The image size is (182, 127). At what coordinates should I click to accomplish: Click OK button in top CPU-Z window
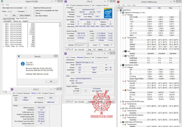110,49
